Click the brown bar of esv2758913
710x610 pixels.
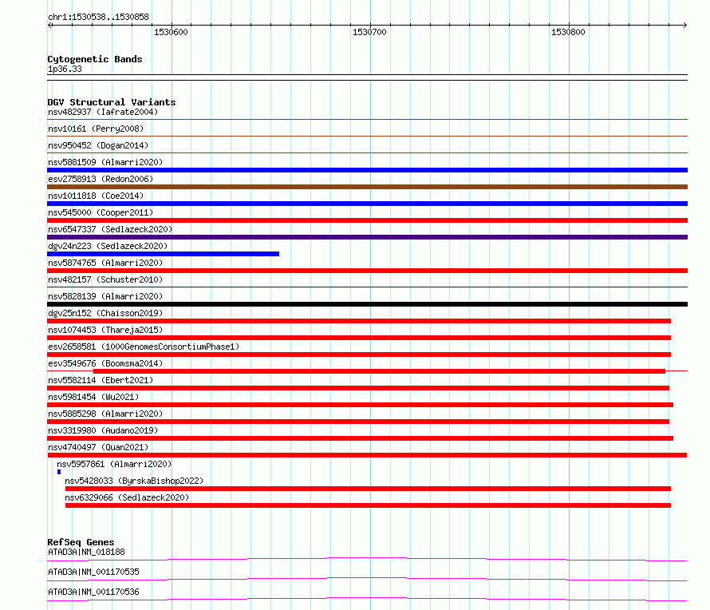(x=367, y=187)
